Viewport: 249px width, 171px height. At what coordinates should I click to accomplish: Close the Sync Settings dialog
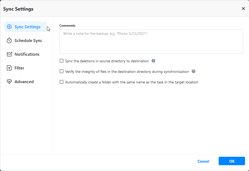pyautogui.click(x=243, y=9)
